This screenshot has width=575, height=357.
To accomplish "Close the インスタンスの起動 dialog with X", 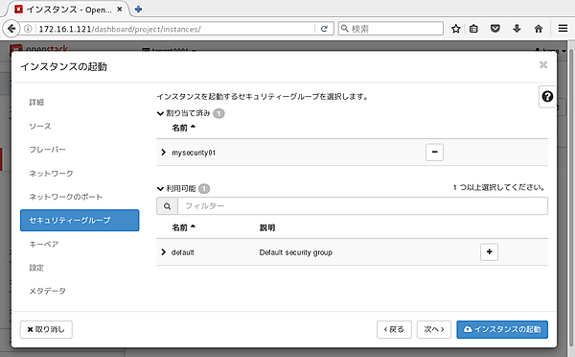I will pos(543,65).
